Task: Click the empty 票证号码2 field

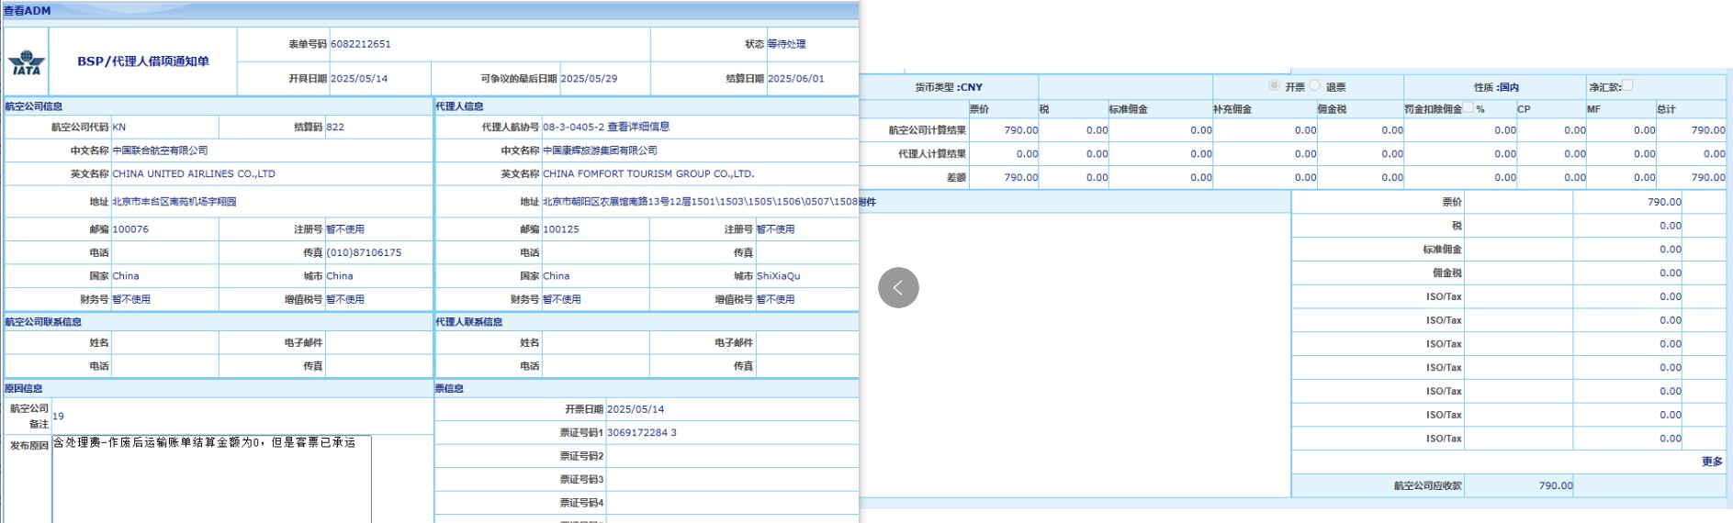Action: tap(730, 456)
